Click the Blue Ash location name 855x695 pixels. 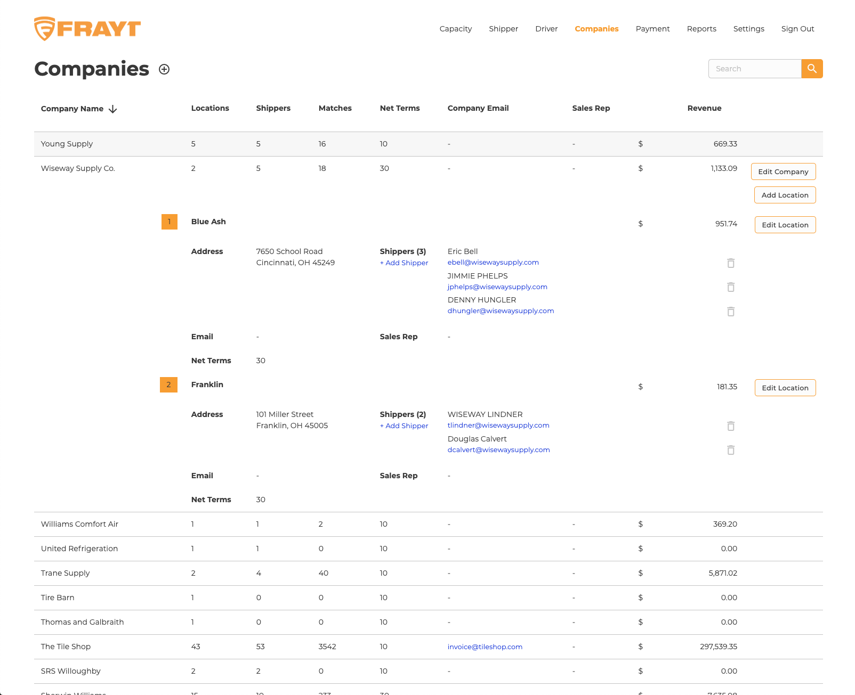tap(208, 222)
